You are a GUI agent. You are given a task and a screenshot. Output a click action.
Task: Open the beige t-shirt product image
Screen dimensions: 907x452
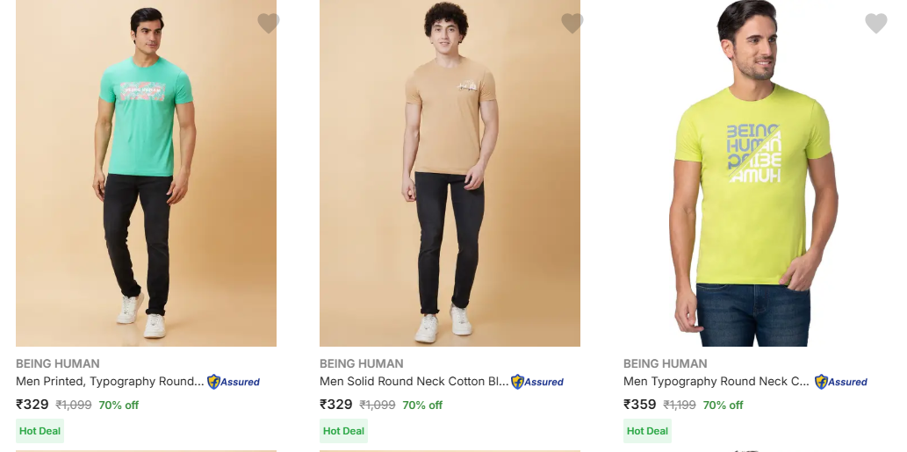tap(450, 176)
